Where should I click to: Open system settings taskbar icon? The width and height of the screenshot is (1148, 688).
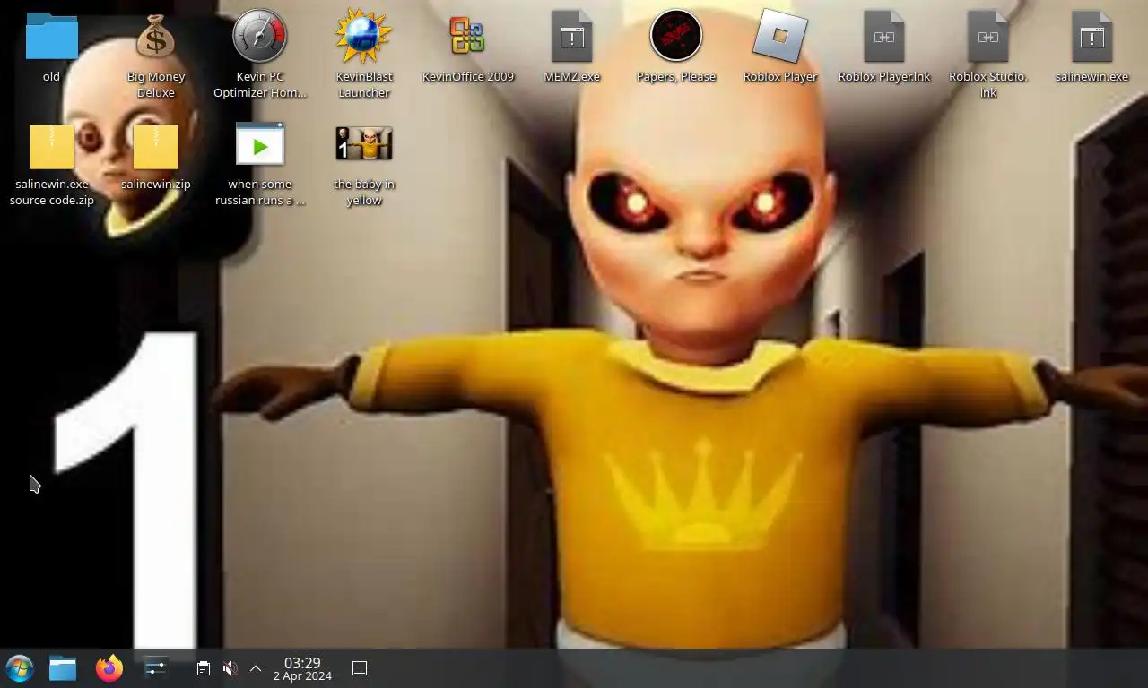tap(155, 668)
